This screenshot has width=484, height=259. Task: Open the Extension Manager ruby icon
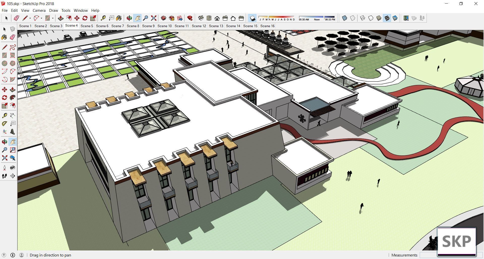(190, 18)
